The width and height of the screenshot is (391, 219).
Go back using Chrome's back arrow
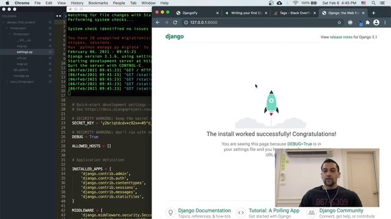pyautogui.click(x=158, y=23)
